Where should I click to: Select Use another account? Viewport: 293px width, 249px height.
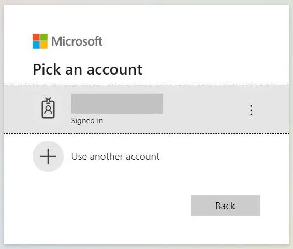(x=115, y=156)
